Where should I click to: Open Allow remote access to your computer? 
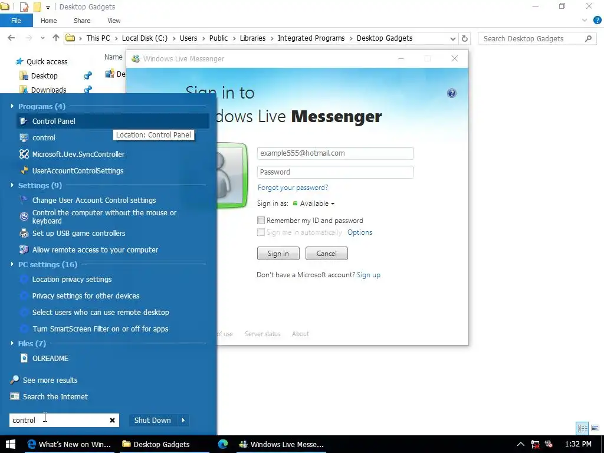point(95,250)
